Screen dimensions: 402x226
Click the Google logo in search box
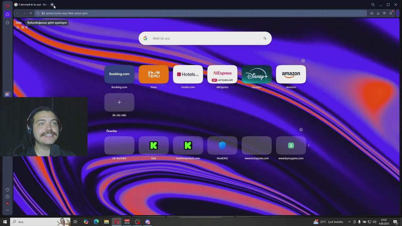coord(145,38)
